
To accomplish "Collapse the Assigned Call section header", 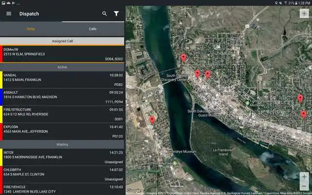I will coord(62,41).
